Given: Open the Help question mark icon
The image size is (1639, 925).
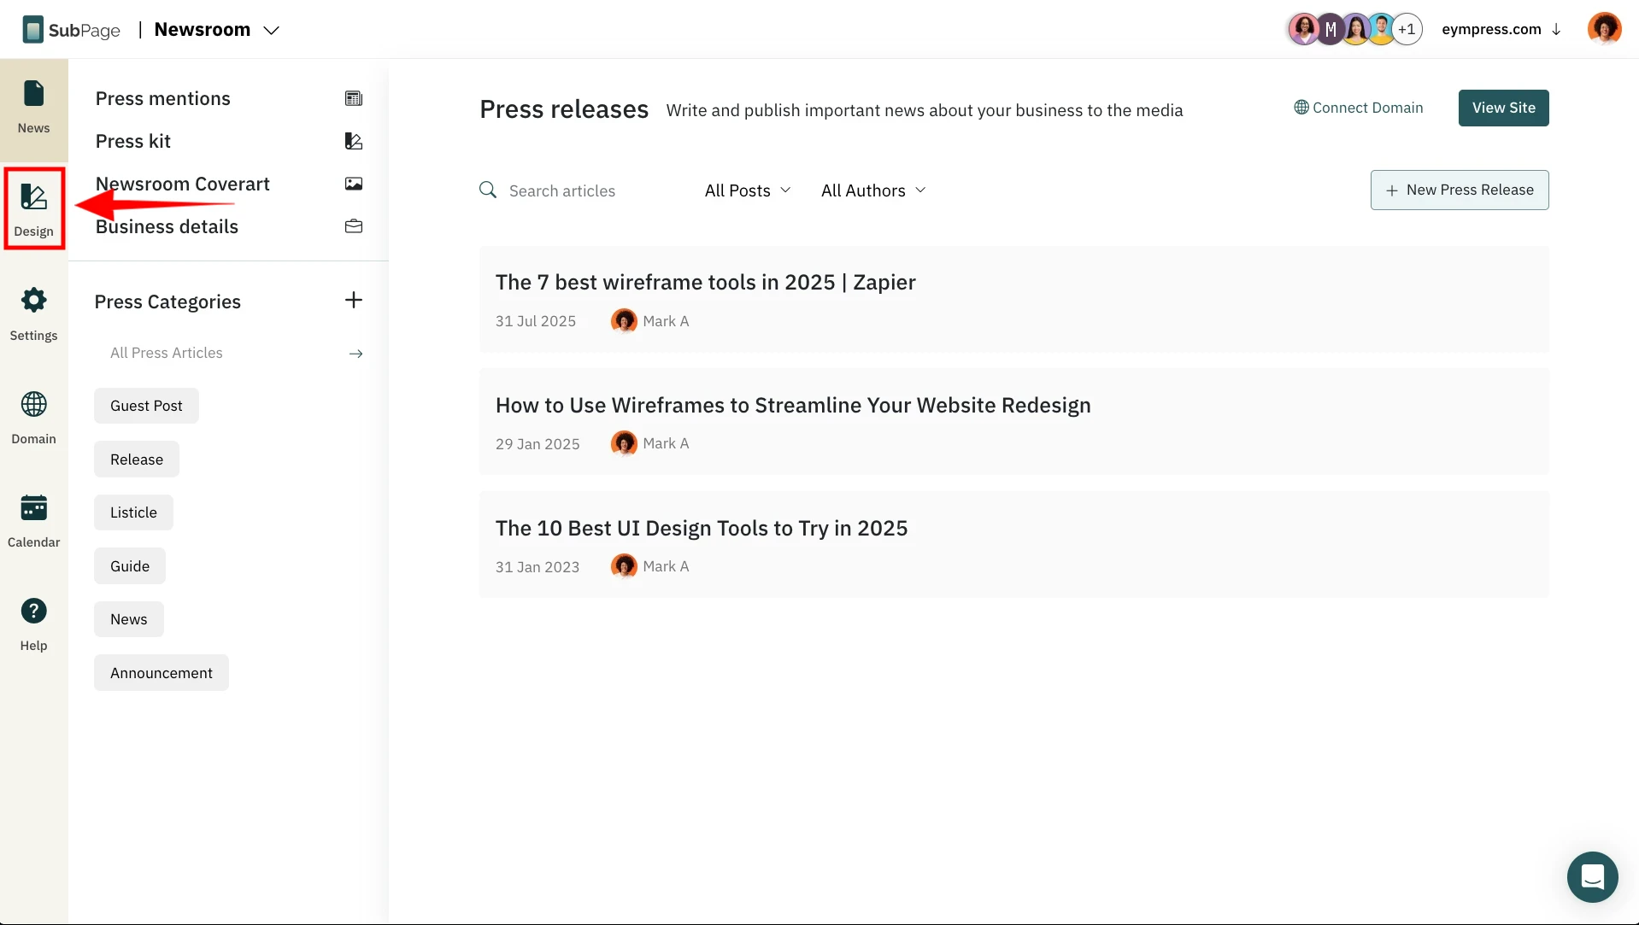Looking at the screenshot, I should point(33,623).
